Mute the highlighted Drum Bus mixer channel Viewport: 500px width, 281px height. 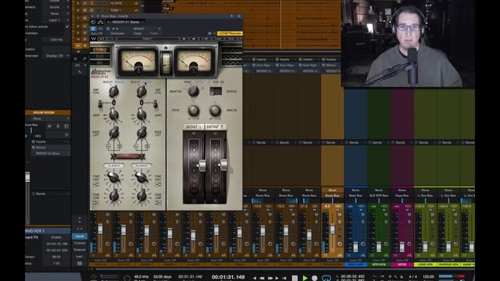click(x=340, y=215)
